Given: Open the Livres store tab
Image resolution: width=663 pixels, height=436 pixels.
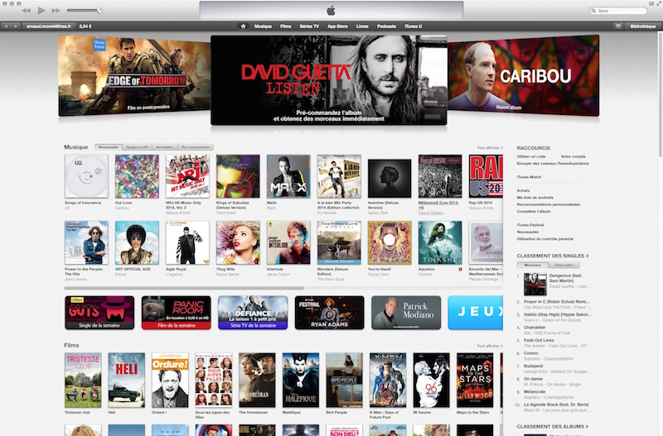Looking at the screenshot, I should pyautogui.click(x=362, y=26).
